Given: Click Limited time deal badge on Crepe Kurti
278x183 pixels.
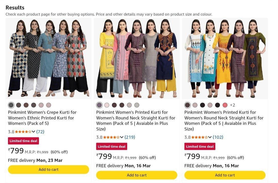Looking at the screenshot, I should (x=23, y=141).
